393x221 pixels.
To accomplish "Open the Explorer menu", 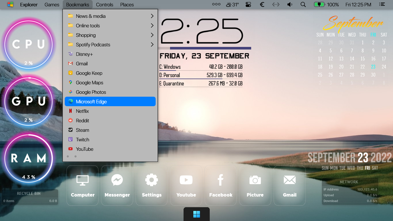I will (x=29, y=5).
